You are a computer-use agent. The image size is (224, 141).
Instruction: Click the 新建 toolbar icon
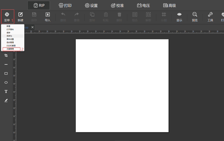[20, 14]
